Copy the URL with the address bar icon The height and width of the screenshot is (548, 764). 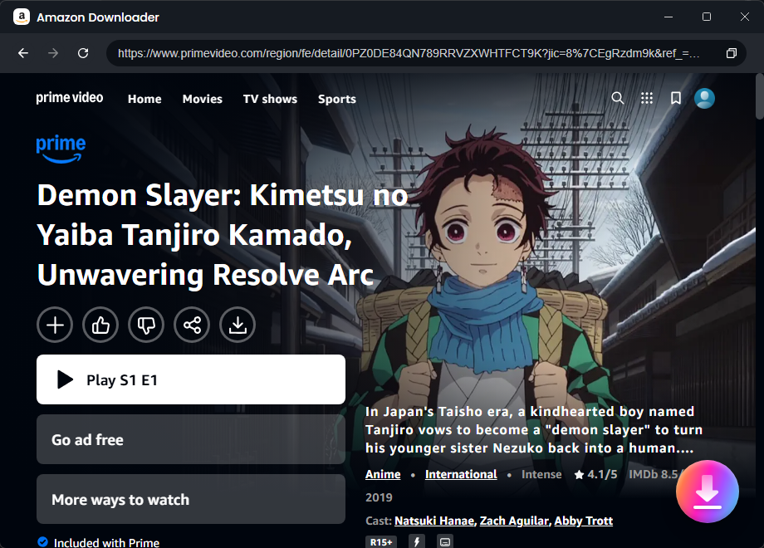[731, 53]
